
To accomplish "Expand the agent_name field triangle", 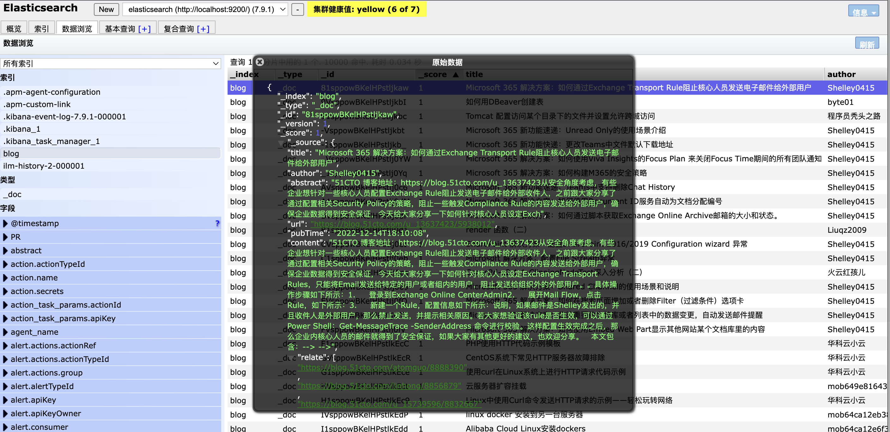I will tap(5, 332).
